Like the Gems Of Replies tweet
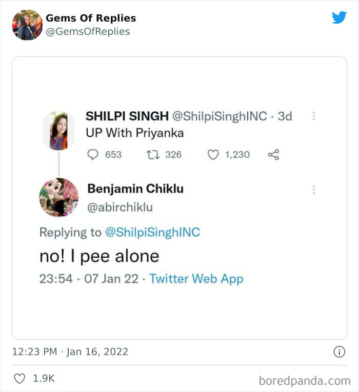Image resolution: width=359 pixels, height=392 pixels. [x=19, y=379]
